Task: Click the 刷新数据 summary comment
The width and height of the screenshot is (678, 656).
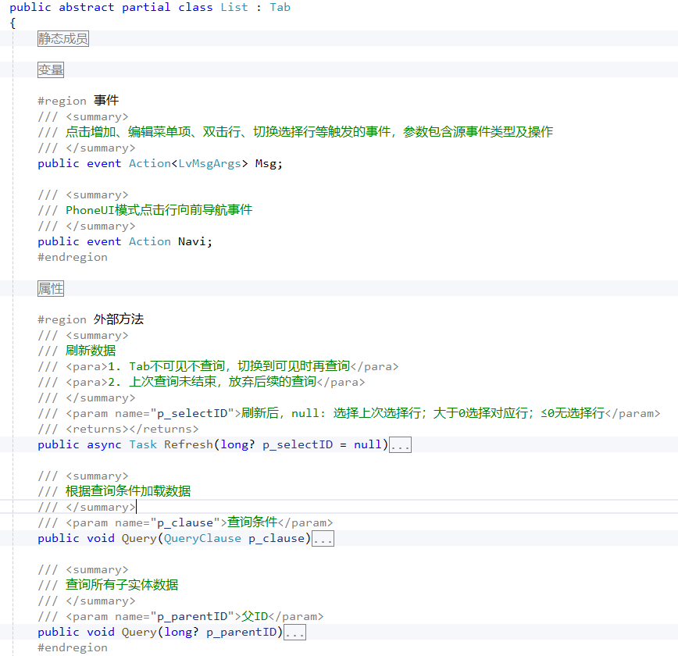Action: (x=91, y=351)
